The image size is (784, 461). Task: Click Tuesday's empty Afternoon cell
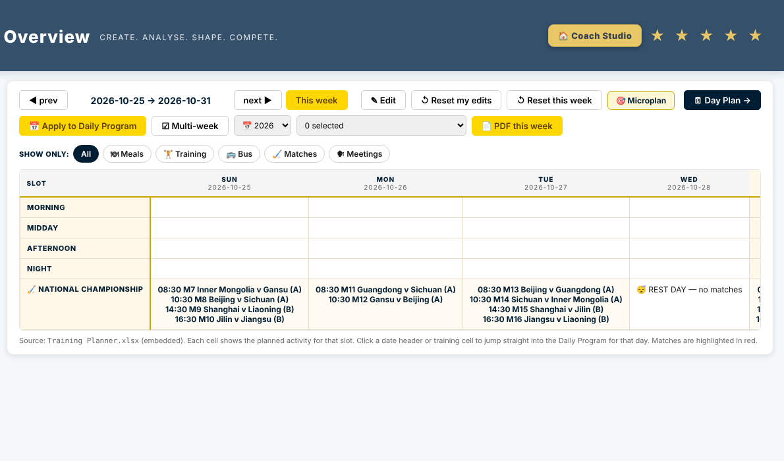[x=546, y=248]
